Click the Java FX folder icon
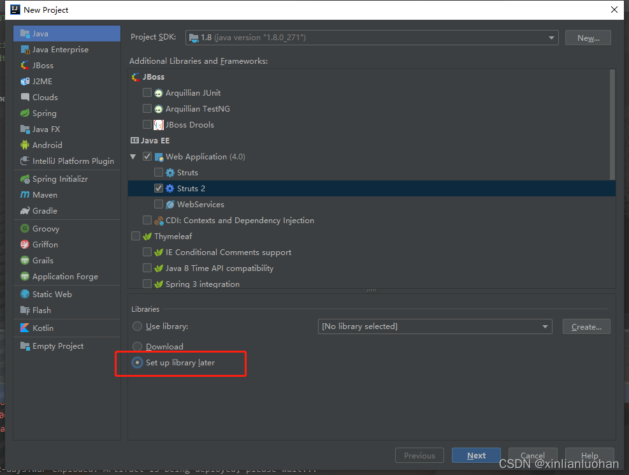The width and height of the screenshot is (629, 475). pos(25,129)
